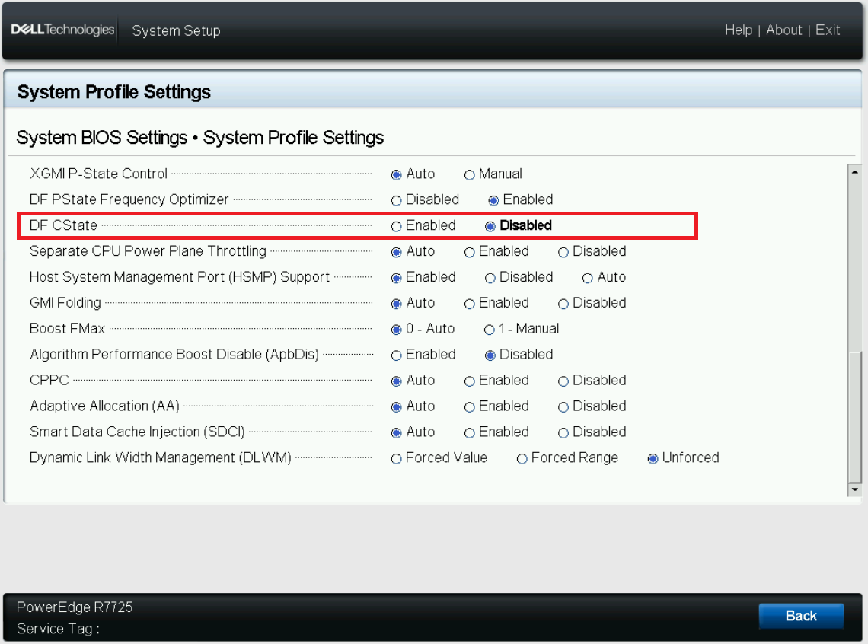Click the Back button
The height and width of the screenshot is (644, 868).
[801, 616]
